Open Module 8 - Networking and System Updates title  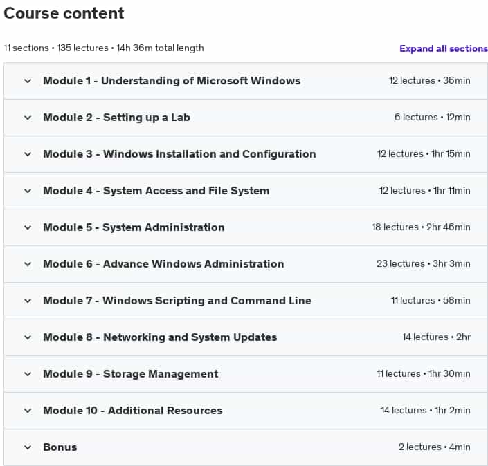pyautogui.click(x=160, y=337)
